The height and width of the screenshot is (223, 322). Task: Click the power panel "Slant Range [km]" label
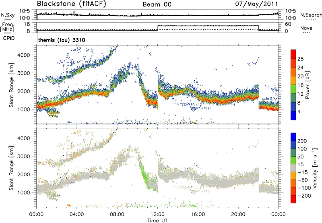[11, 85]
